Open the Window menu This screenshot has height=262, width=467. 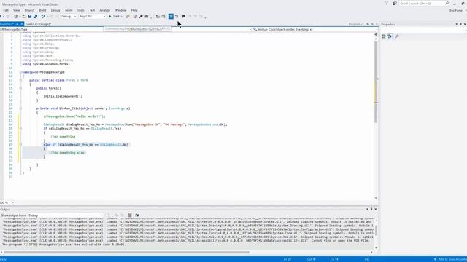(120, 10)
